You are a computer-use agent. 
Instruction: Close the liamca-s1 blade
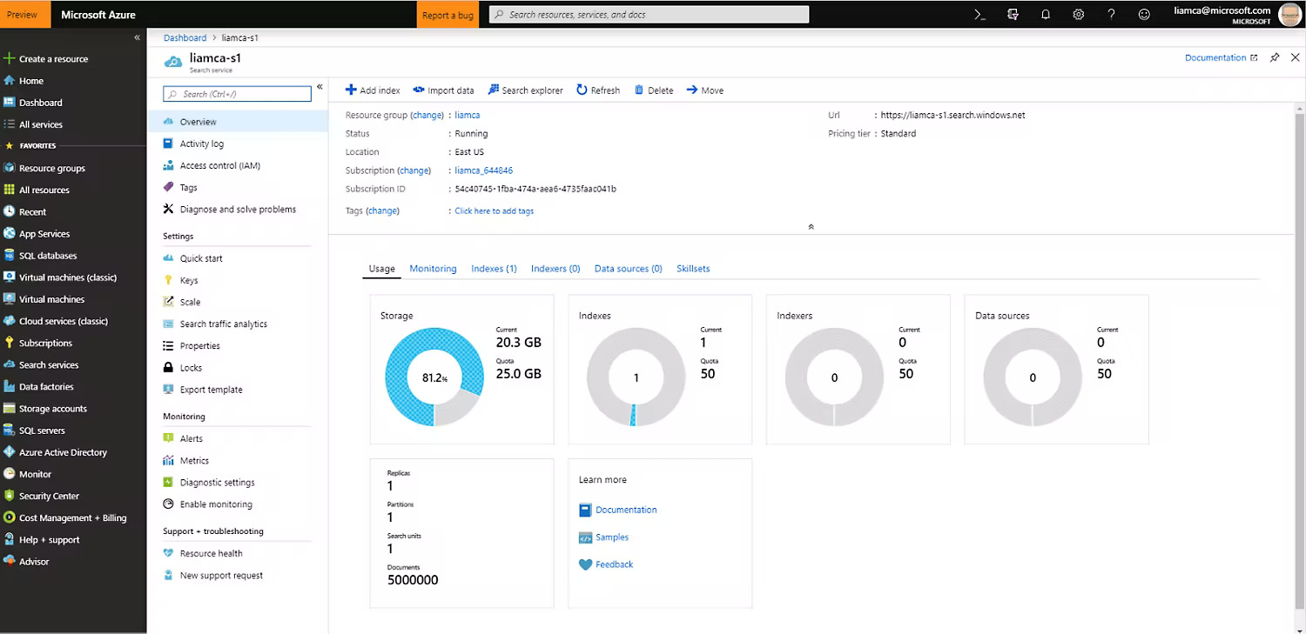(1295, 57)
